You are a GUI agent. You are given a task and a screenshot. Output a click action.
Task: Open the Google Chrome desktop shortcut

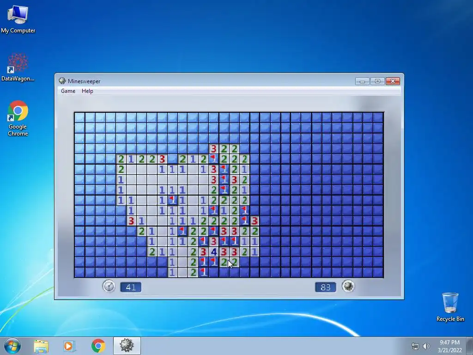(18, 118)
